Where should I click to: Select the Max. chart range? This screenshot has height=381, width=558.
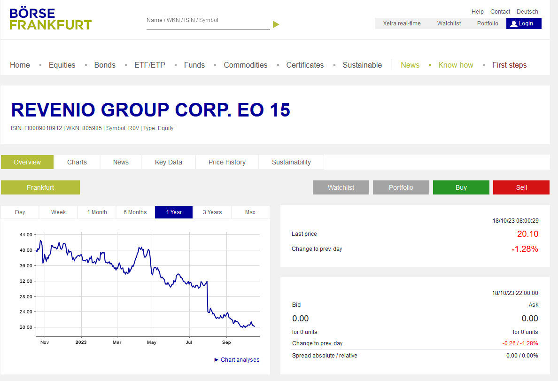coord(250,212)
